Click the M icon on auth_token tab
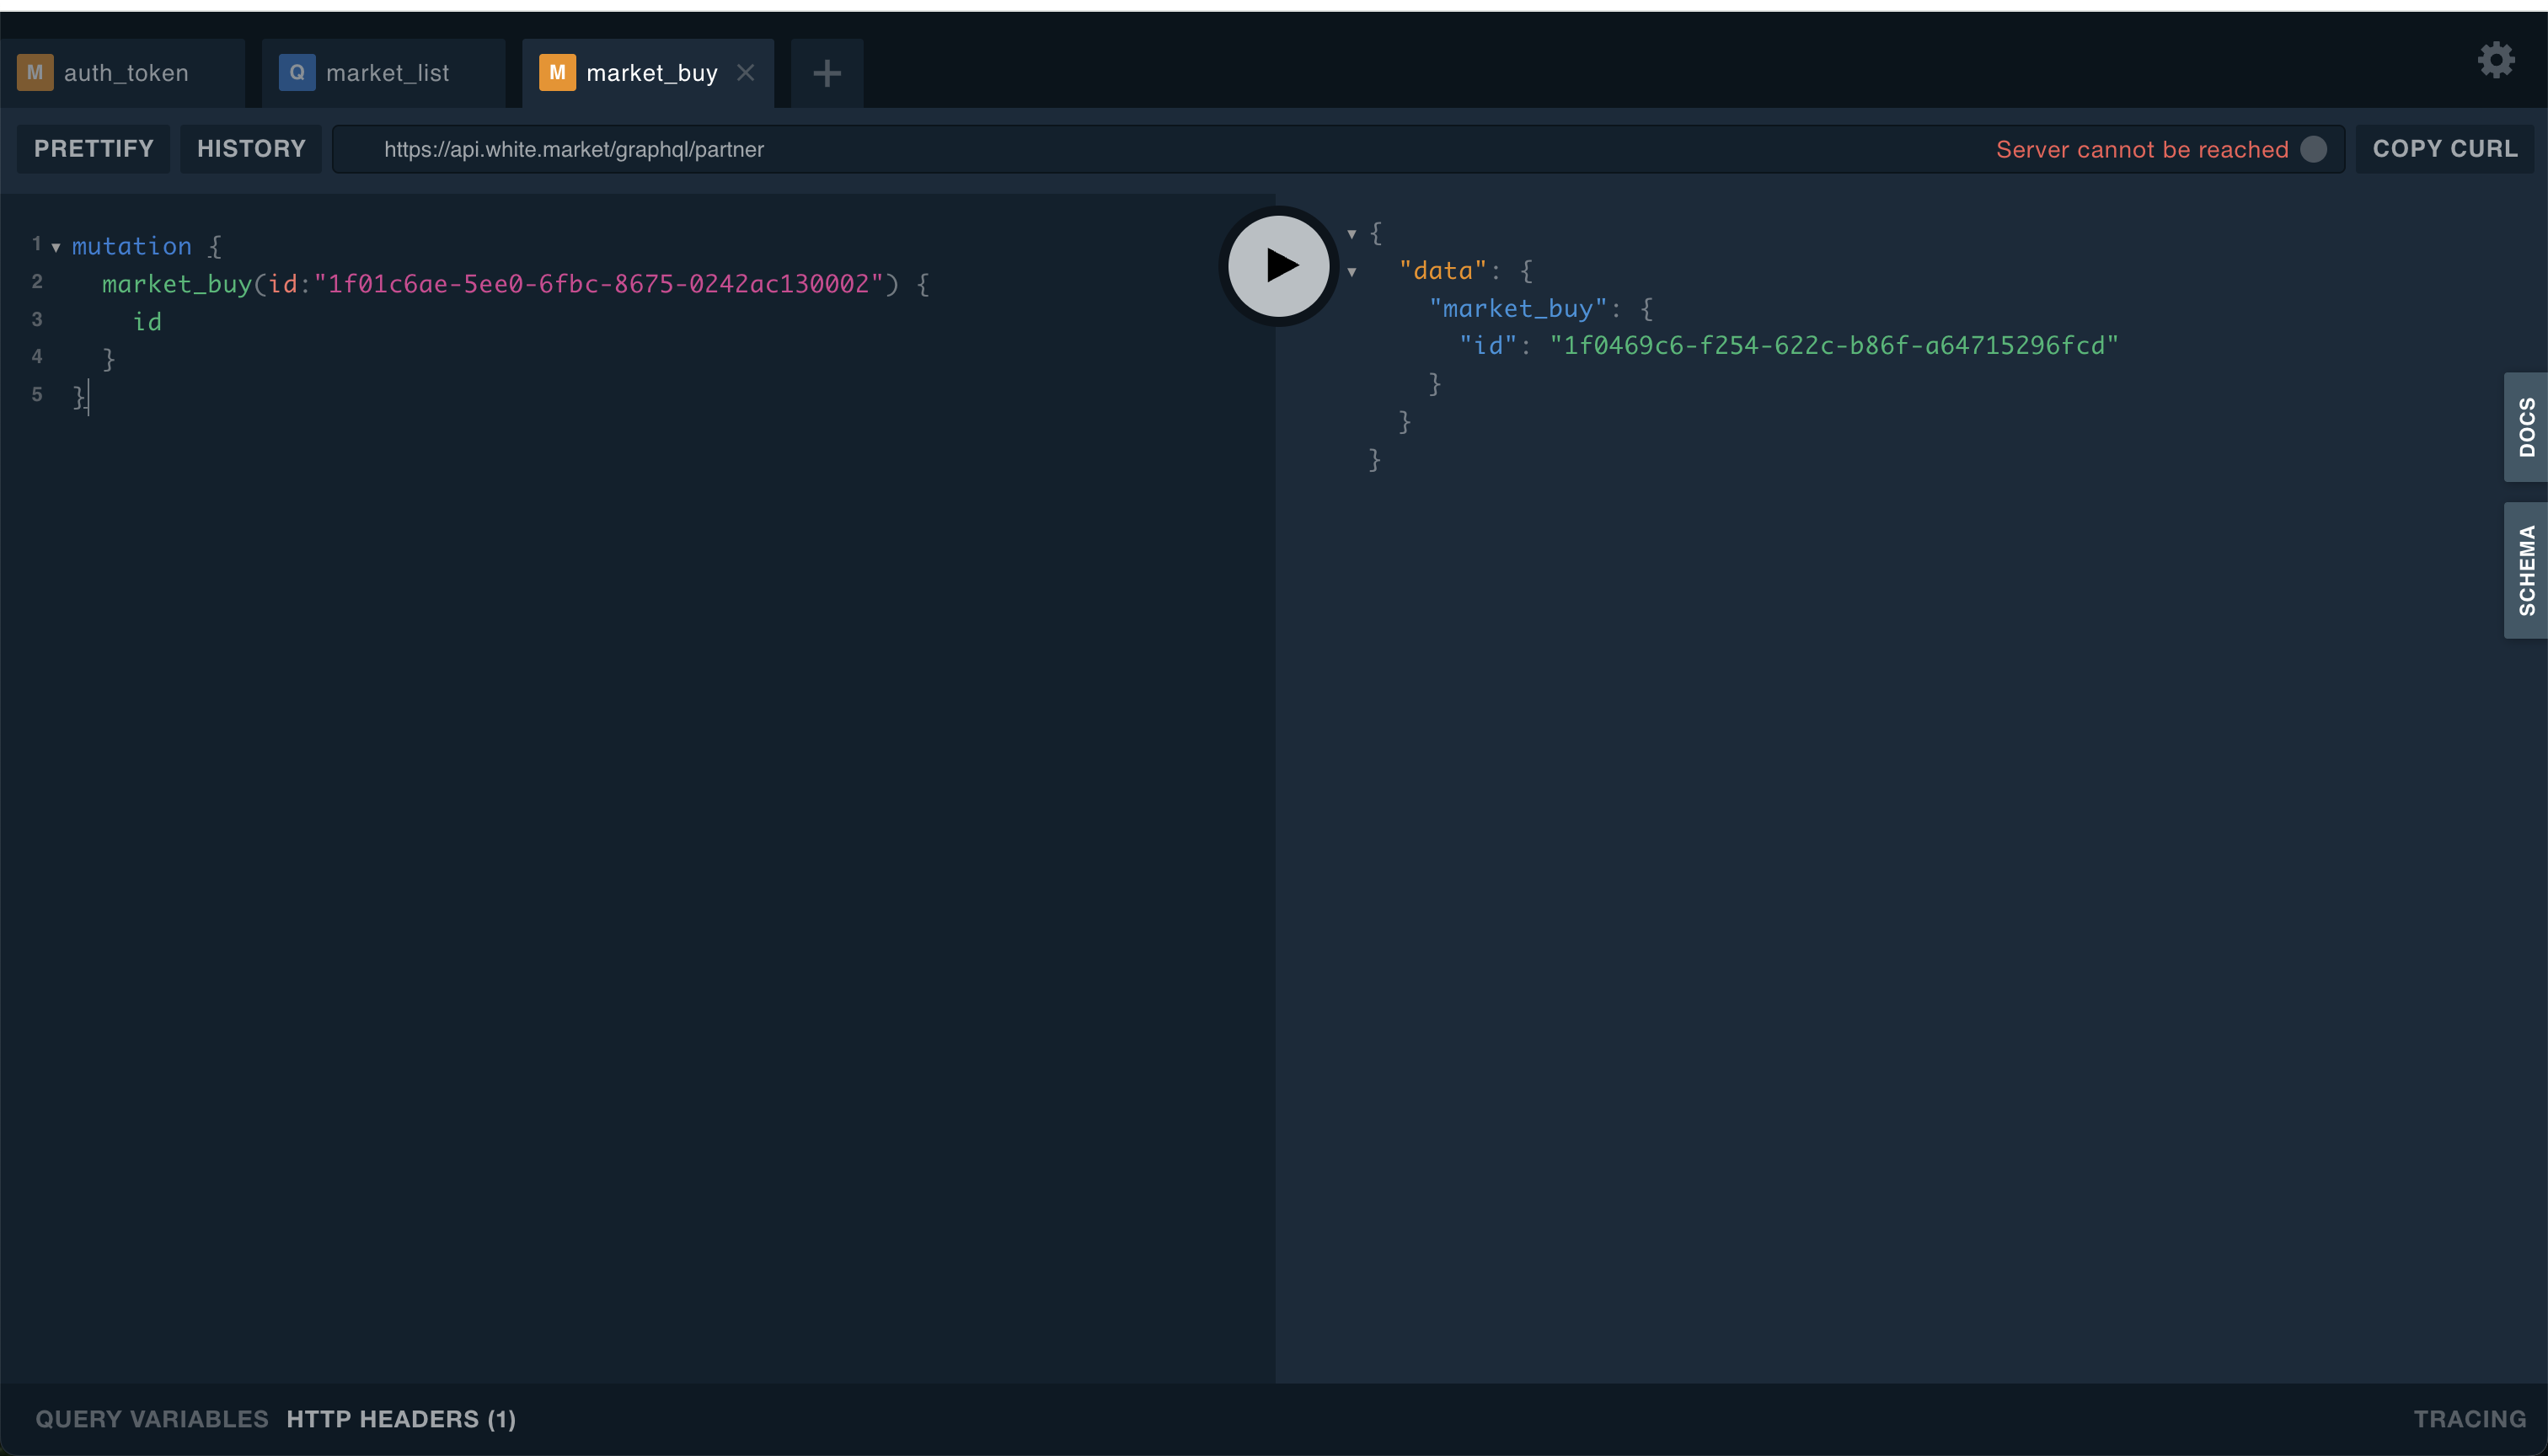The image size is (2548, 1456). (x=35, y=73)
